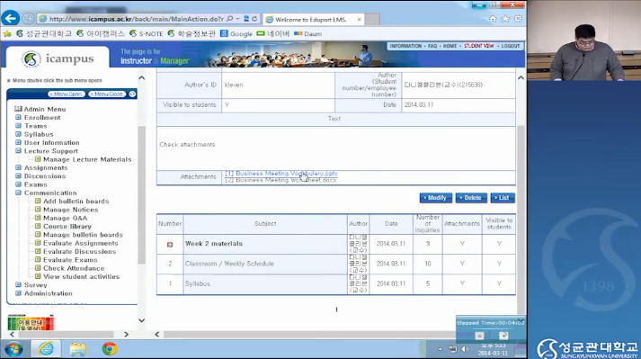Open the browser home icon

pos(493,19)
